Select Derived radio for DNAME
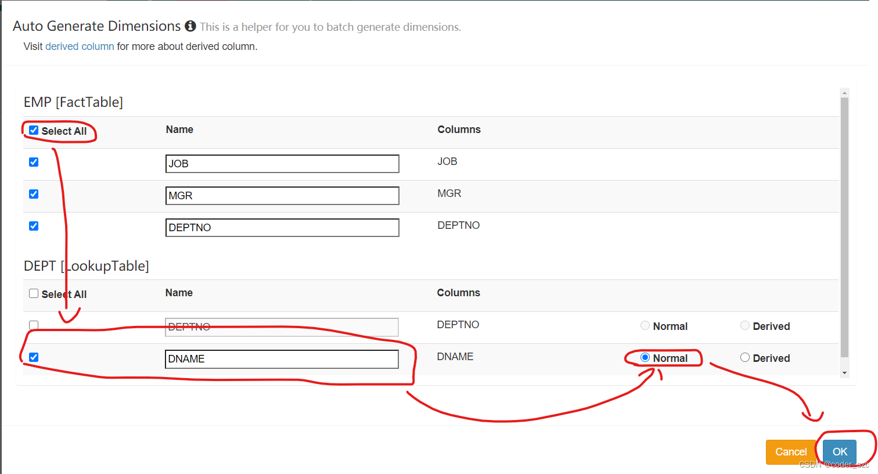This screenshot has width=878, height=474. 745,357
